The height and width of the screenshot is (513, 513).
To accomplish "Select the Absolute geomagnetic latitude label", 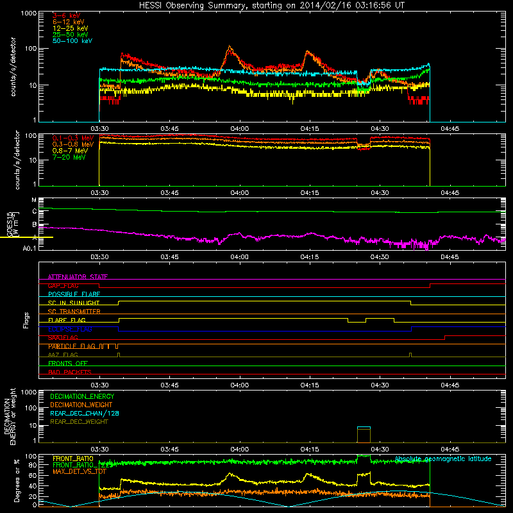I will (443, 458).
